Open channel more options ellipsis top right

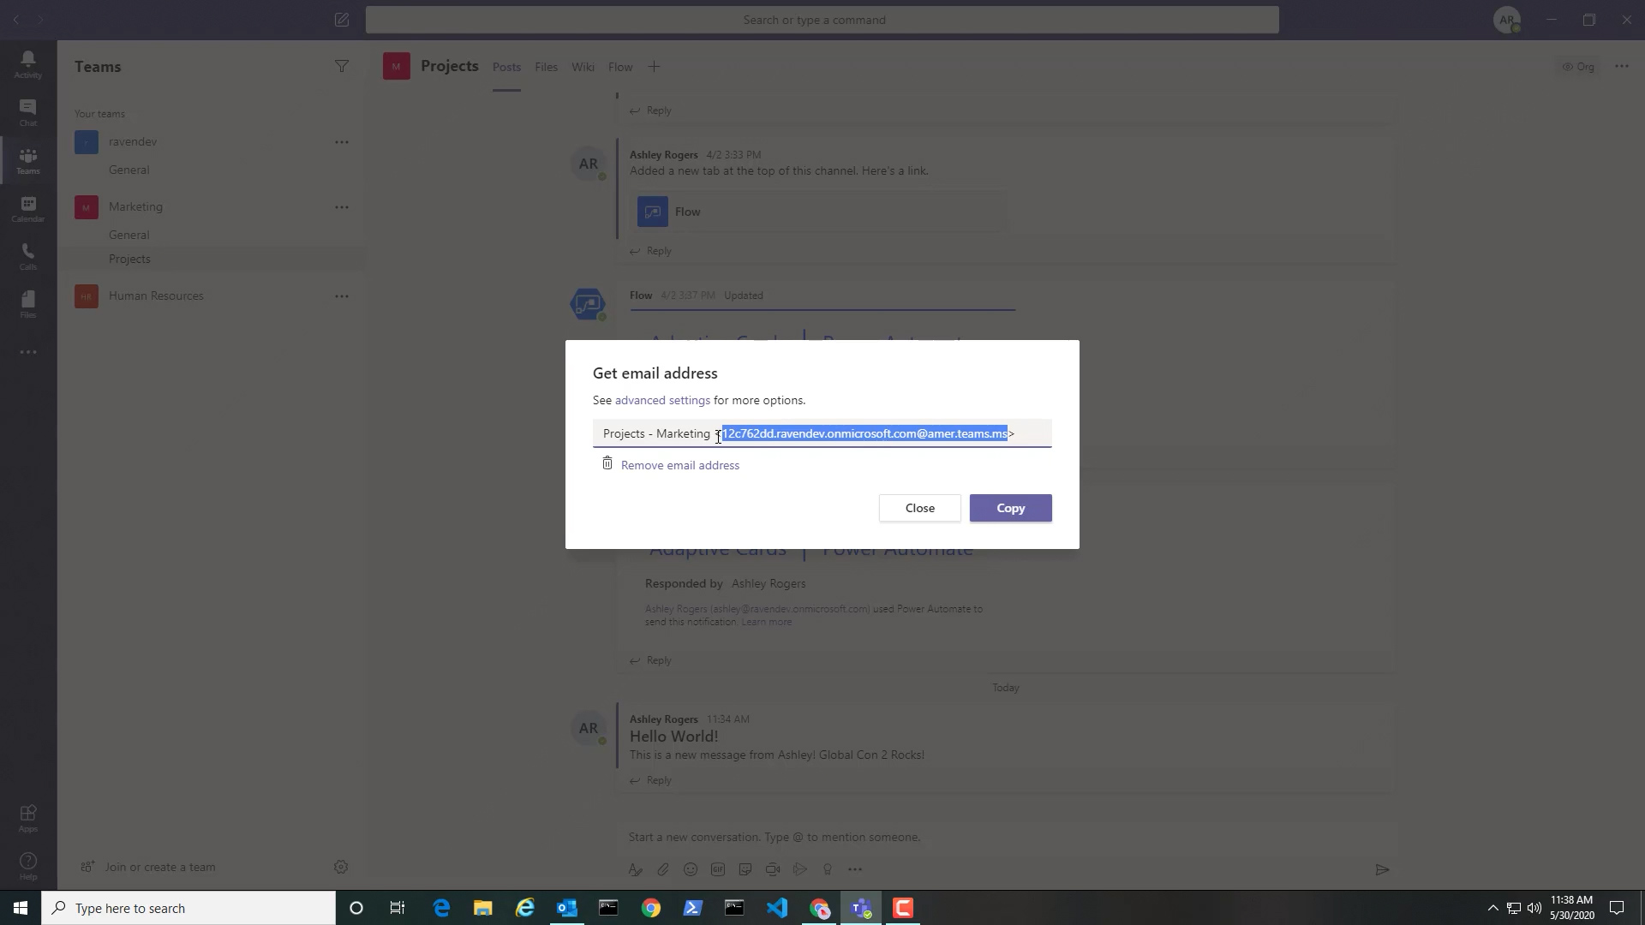(x=1622, y=66)
